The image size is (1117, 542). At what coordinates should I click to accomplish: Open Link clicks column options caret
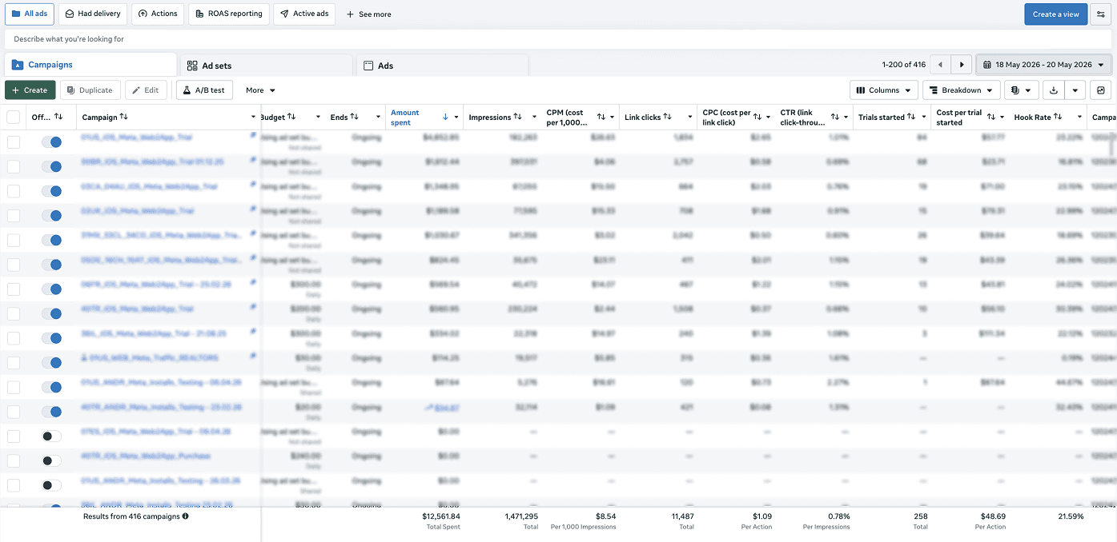tap(689, 118)
